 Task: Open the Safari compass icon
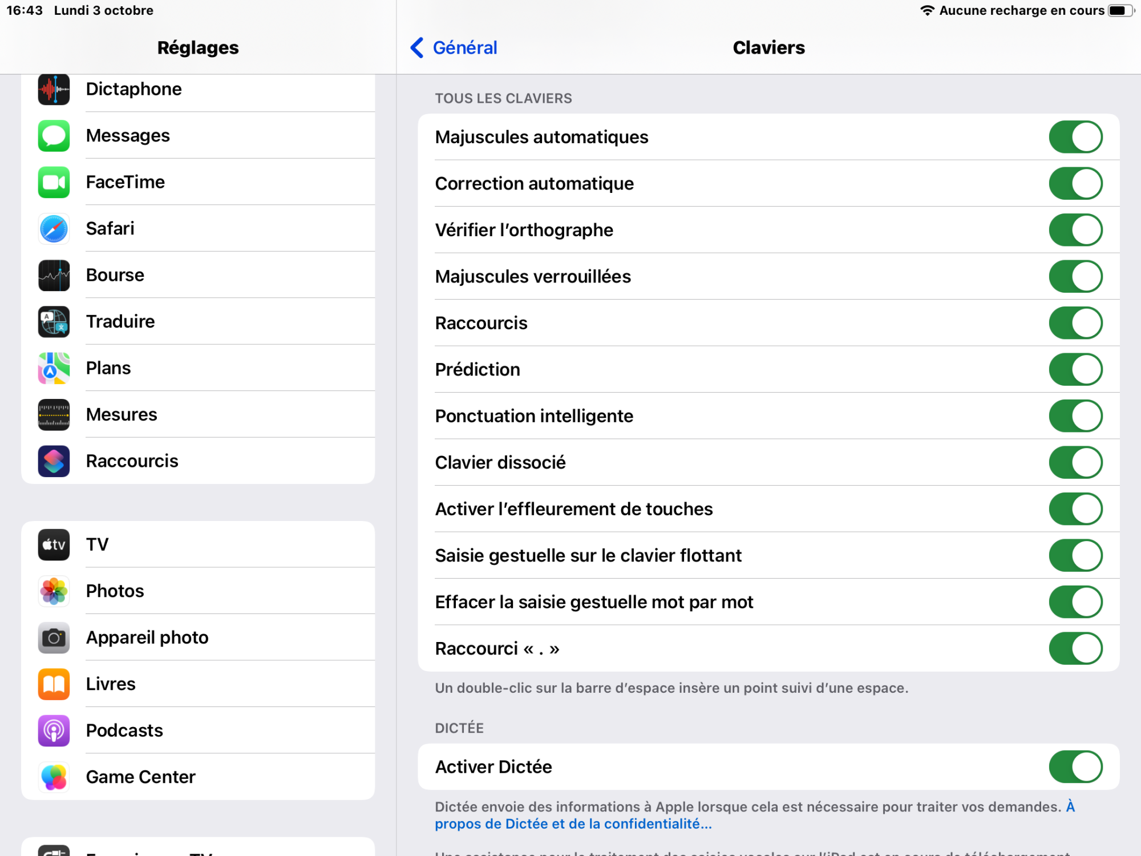coord(54,229)
